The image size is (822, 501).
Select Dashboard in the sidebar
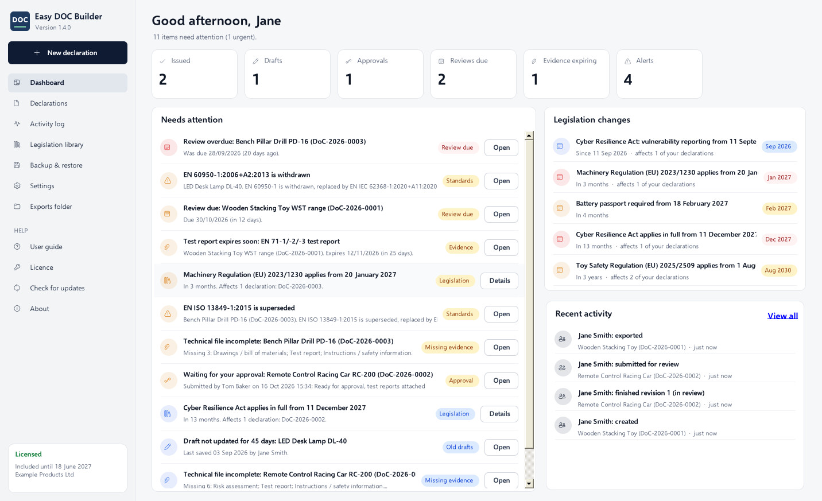click(68, 83)
